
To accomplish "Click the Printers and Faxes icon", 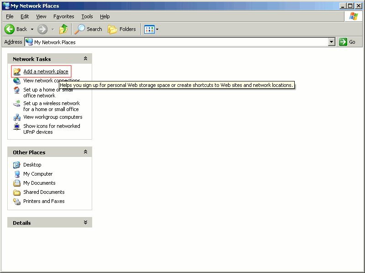I will [x=17, y=202].
